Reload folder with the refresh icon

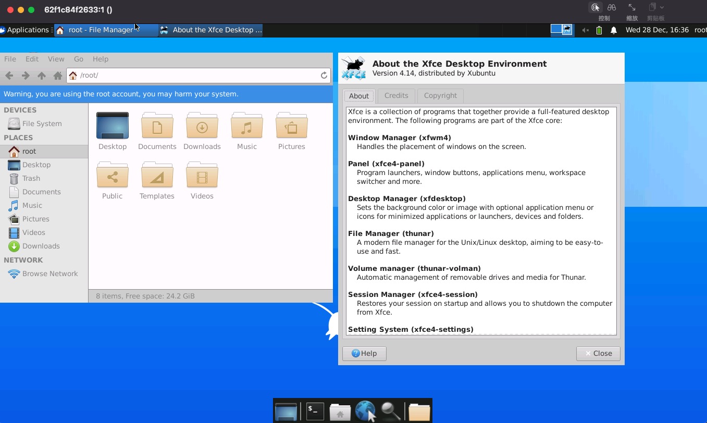(324, 76)
